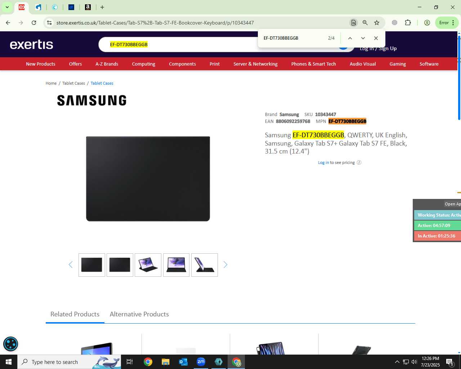Open the Server & Networking menu
Screen dimensions: 461x369
pos(255,64)
